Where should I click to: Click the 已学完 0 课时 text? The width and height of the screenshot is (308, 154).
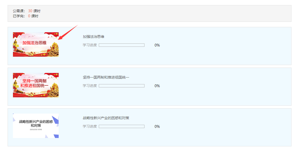(x=26, y=16)
